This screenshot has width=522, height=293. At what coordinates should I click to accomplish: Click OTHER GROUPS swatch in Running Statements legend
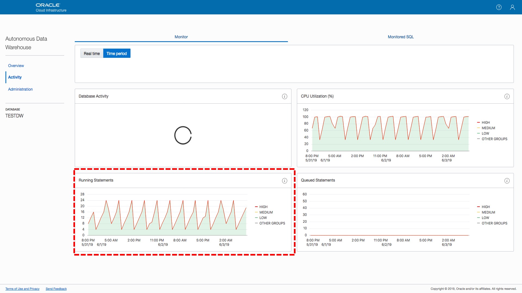(x=256, y=223)
